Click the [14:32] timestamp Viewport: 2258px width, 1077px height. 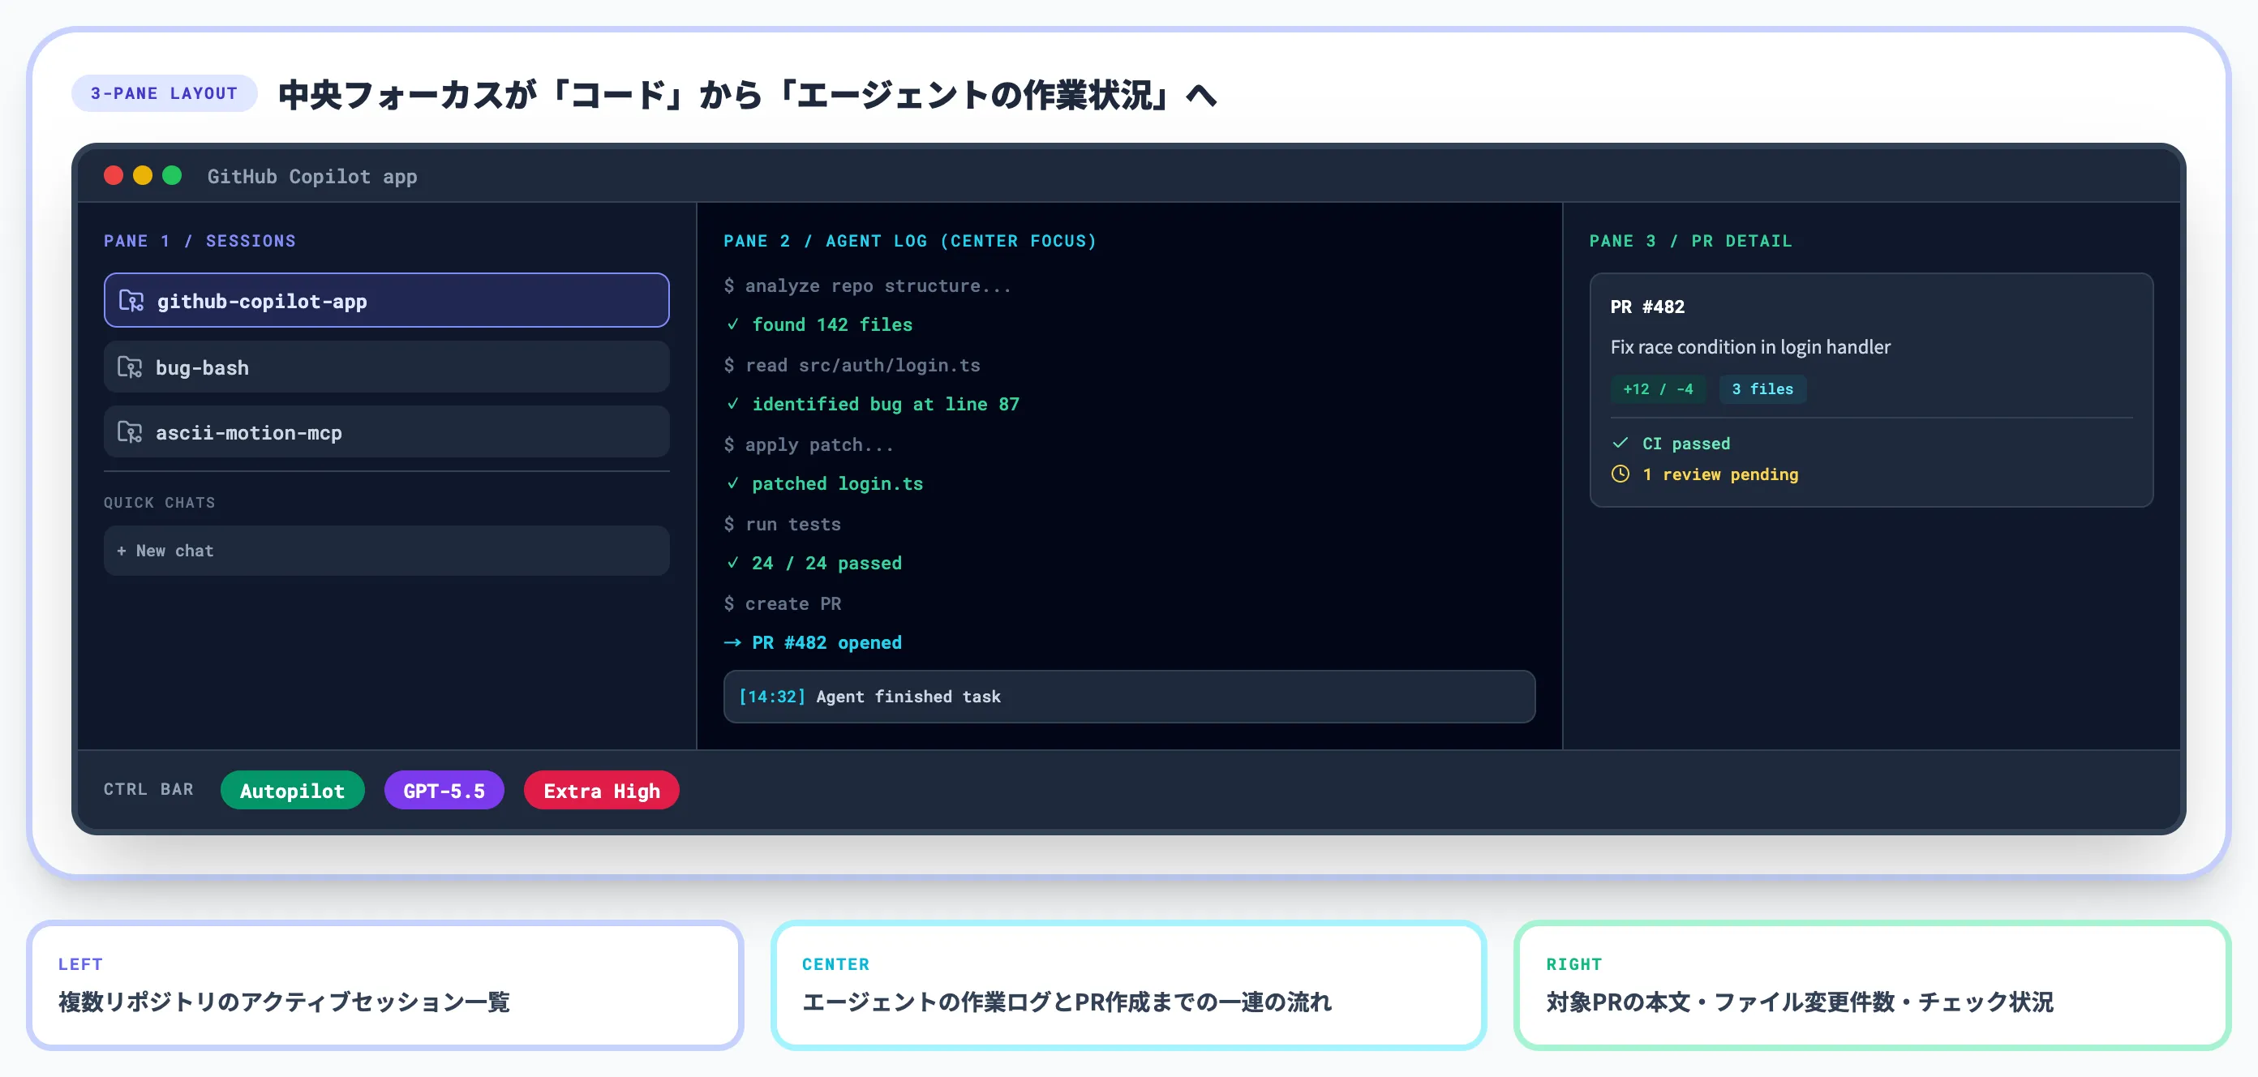pyautogui.click(x=771, y=697)
